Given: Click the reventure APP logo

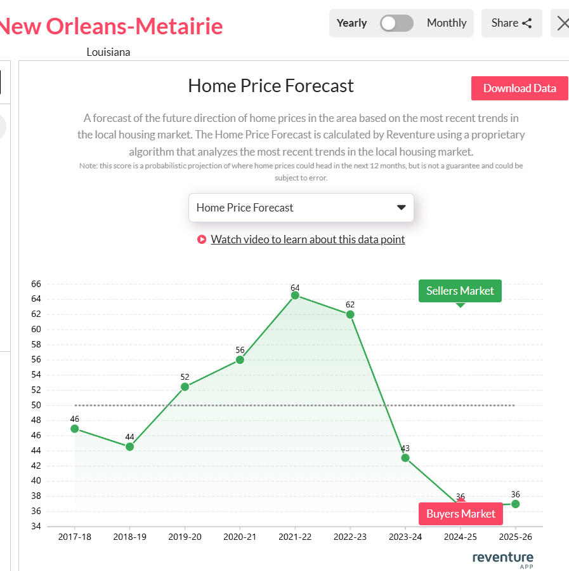Looking at the screenshot, I should [502, 558].
